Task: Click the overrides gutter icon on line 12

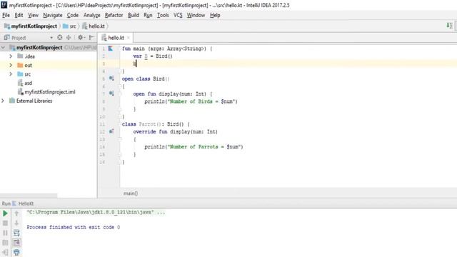Action: [111, 131]
